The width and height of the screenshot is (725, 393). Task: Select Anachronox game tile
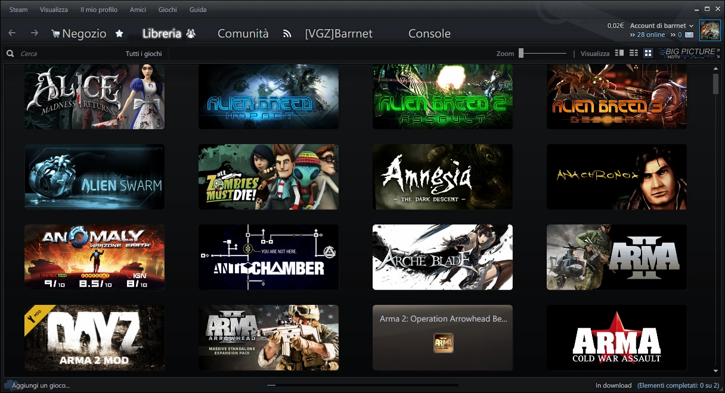(x=616, y=177)
